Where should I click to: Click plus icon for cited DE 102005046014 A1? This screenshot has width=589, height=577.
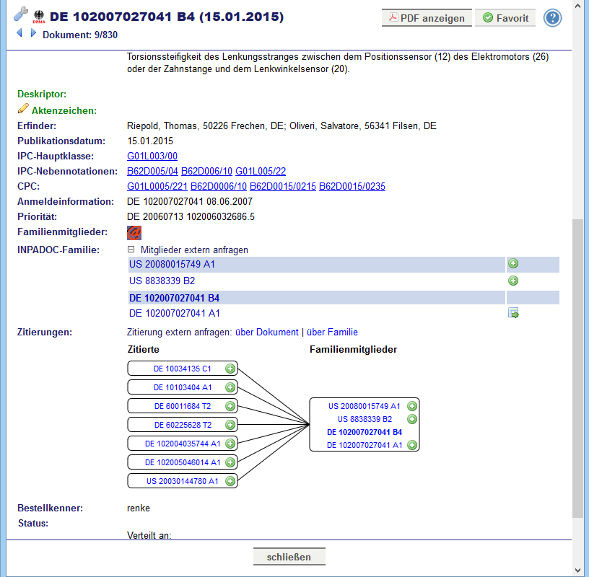point(230,462)
